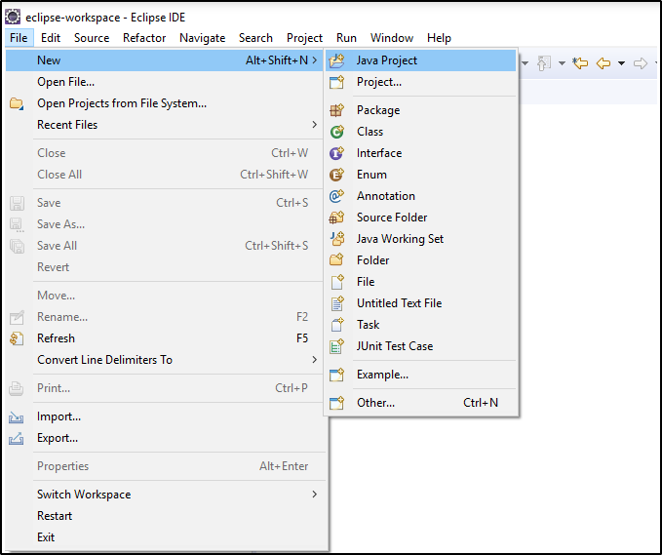Click the brown Enum icon
Screen dimensions: 662x555
336,175
